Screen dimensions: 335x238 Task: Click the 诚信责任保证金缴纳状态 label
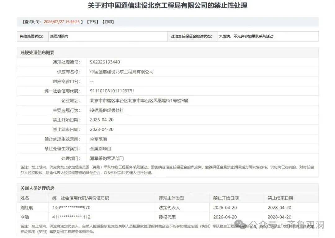(191, 36)
